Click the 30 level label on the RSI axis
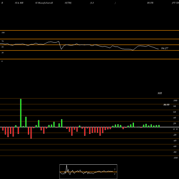 click(3, 53)
